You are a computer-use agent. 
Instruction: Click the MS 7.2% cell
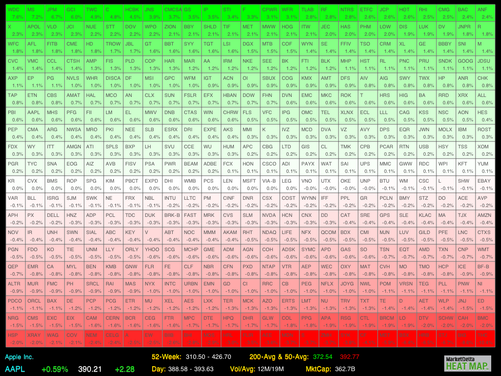(35, 13)
